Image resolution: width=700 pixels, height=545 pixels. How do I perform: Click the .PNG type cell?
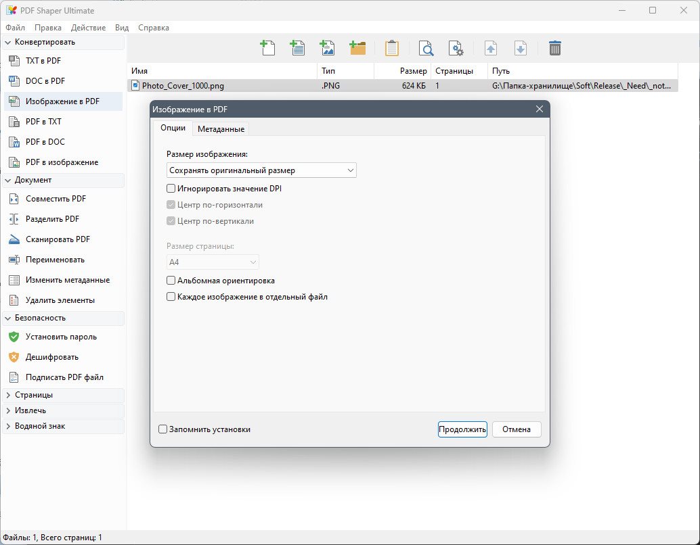point(330,86)
